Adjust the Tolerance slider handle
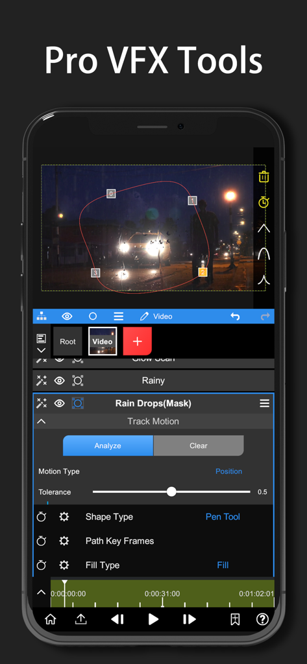Viewport: 307px width, 664px height. tap(171, 492)
